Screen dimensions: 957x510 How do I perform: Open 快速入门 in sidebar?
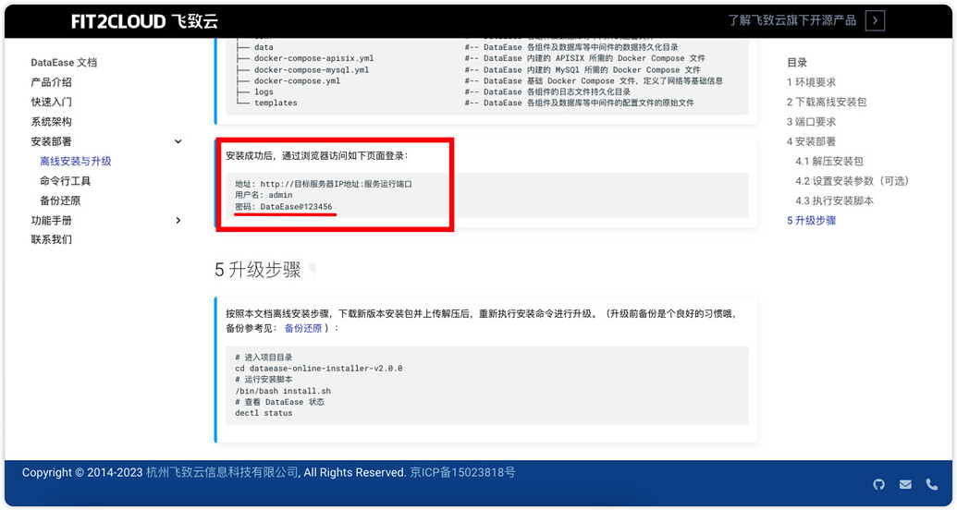(51, 102)
